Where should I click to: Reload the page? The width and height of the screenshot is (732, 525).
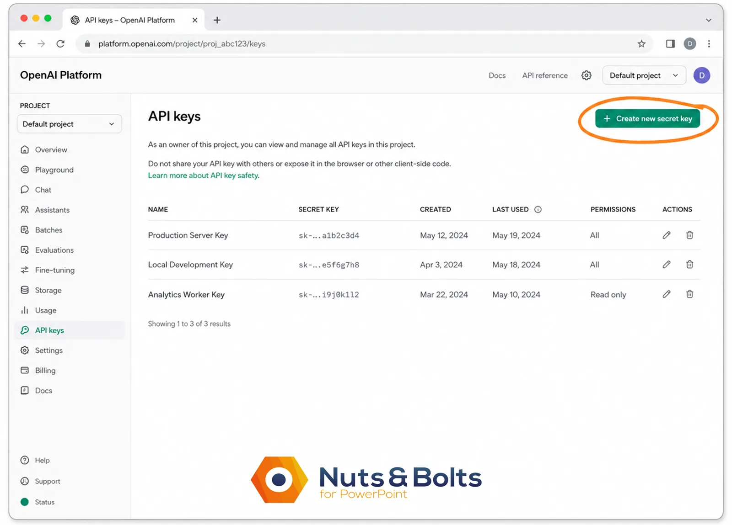pyautogui.click(x=60, y=44)
